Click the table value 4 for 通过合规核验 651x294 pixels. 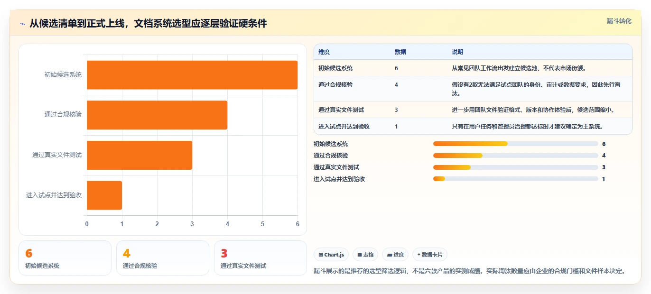(396, 85)
